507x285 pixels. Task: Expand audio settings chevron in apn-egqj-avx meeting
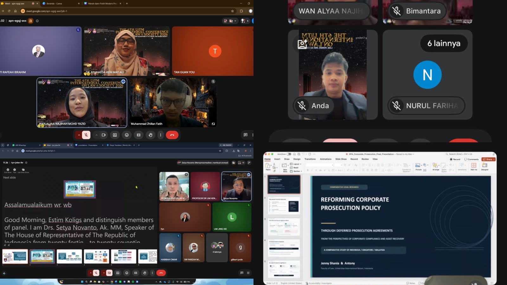click(x=79, y=135)
